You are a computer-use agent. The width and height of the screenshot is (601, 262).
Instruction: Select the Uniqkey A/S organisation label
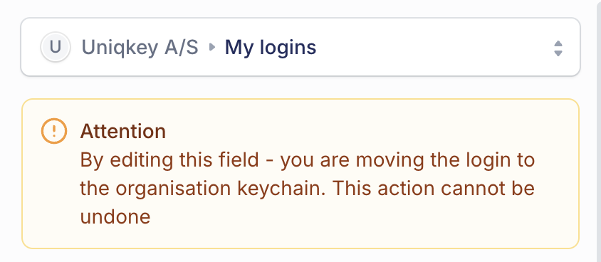[140, 48]
